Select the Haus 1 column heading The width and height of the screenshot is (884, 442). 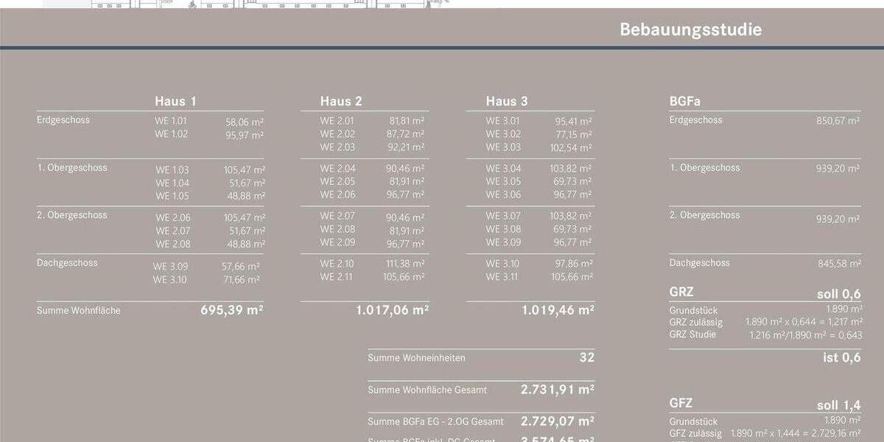[175, 102]
